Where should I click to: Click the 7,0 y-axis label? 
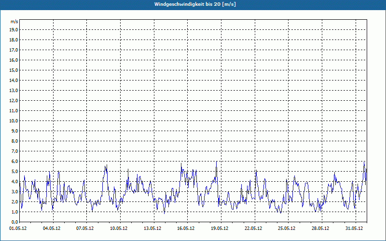(x=14, y=151)
